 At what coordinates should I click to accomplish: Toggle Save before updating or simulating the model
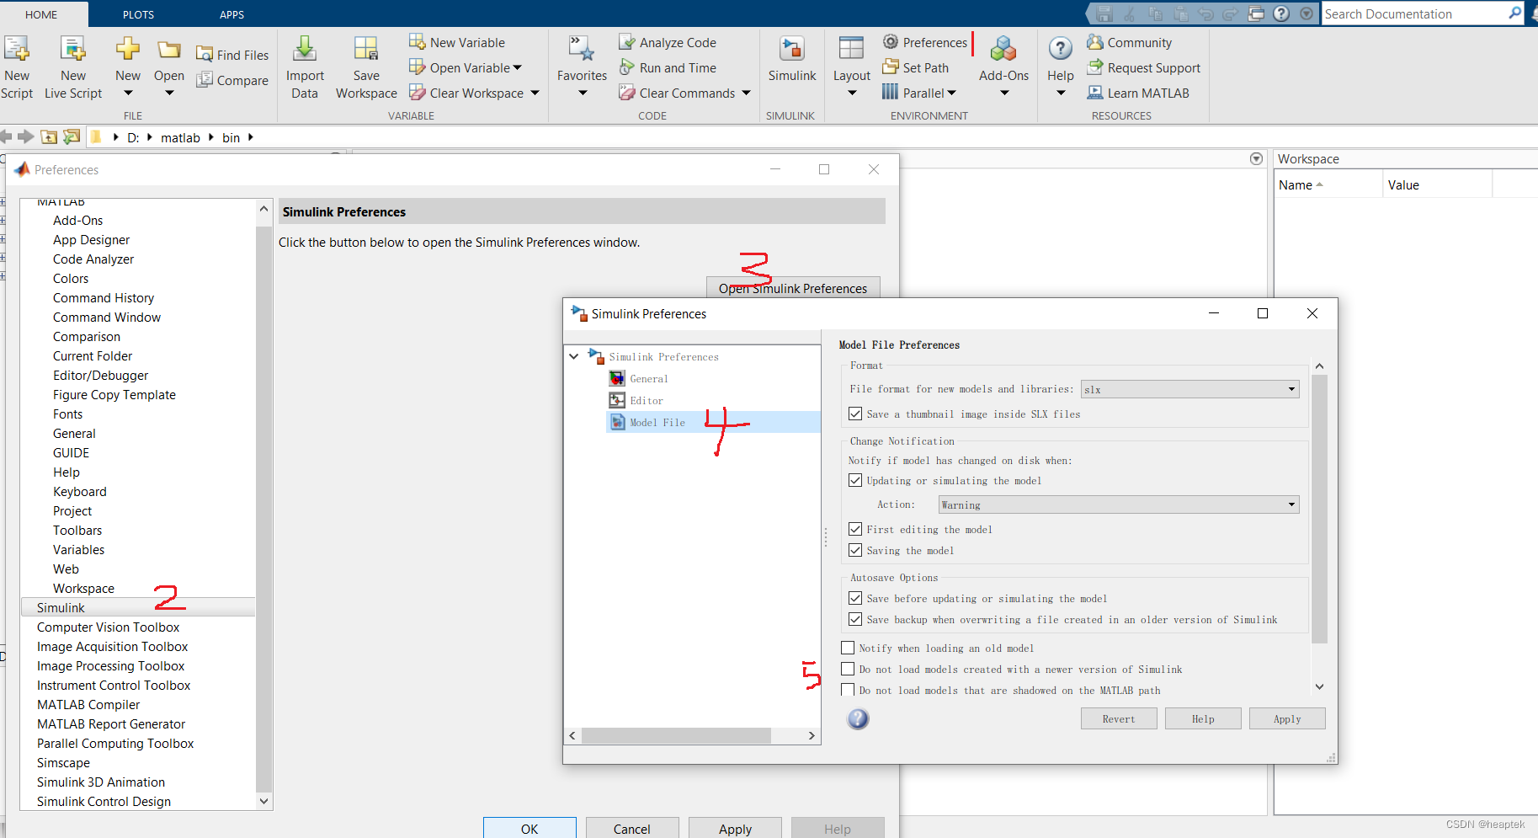(x=855, y=598)
